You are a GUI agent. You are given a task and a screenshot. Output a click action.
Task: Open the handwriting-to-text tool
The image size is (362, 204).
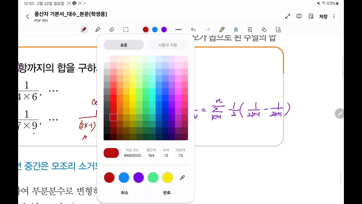coord(236,29)
